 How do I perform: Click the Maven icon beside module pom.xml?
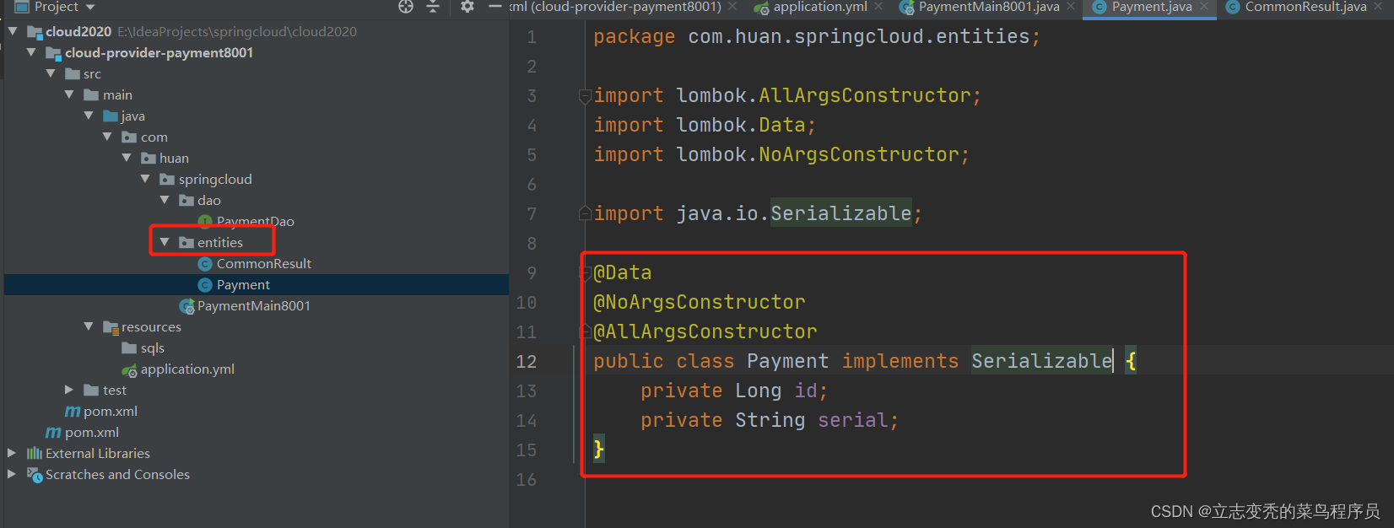(x=73, y=412)
